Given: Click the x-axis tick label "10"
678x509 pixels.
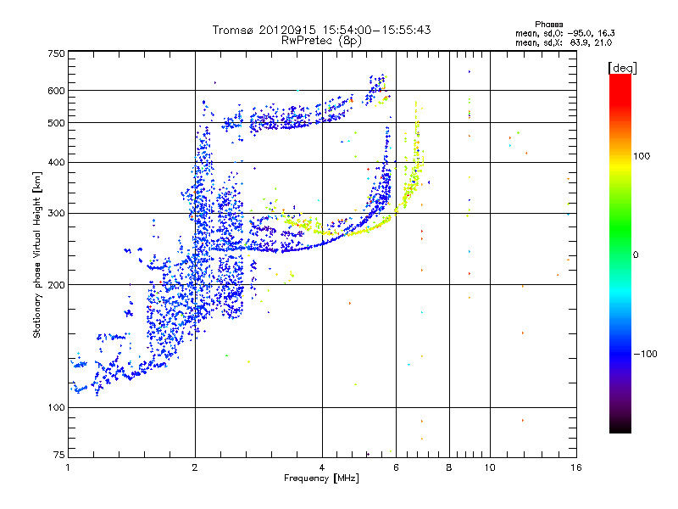Looking at the screenshot, I should pos(490,467).
